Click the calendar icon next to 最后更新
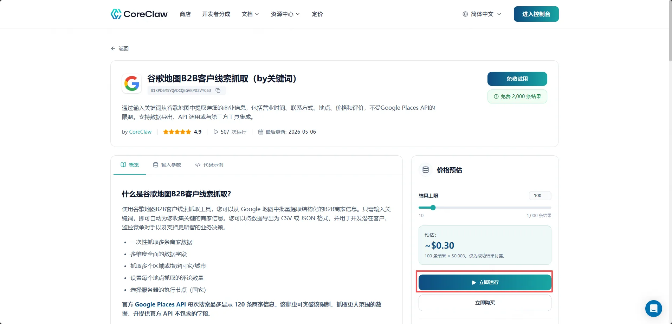672x324 pixels. tap(261, 132)
